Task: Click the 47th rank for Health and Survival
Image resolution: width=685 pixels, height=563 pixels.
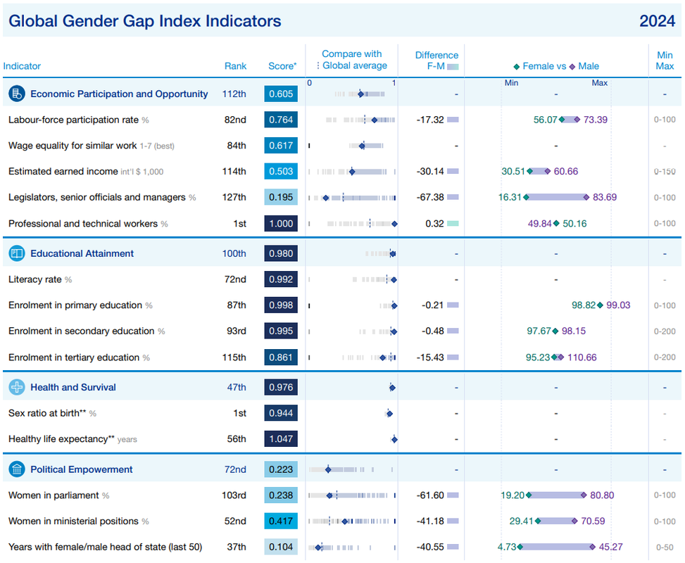Action: point(237,387)
